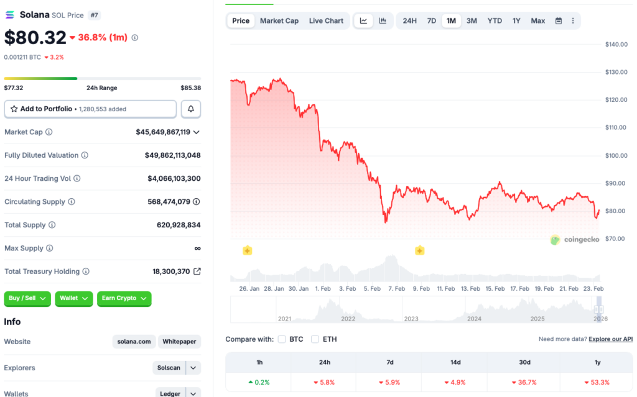Switch to candlestick chart view

383,21
